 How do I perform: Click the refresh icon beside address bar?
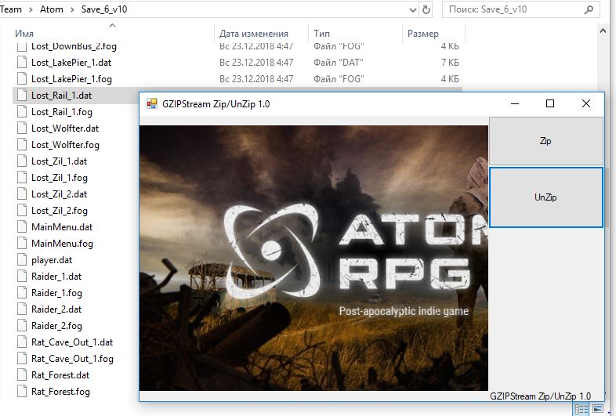point(426,10)
